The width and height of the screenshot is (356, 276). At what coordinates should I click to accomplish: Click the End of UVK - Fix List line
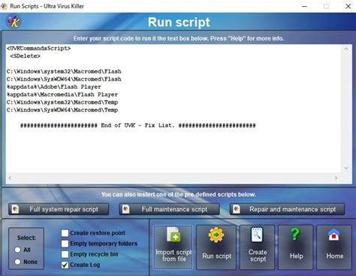(x=138, y=126)
